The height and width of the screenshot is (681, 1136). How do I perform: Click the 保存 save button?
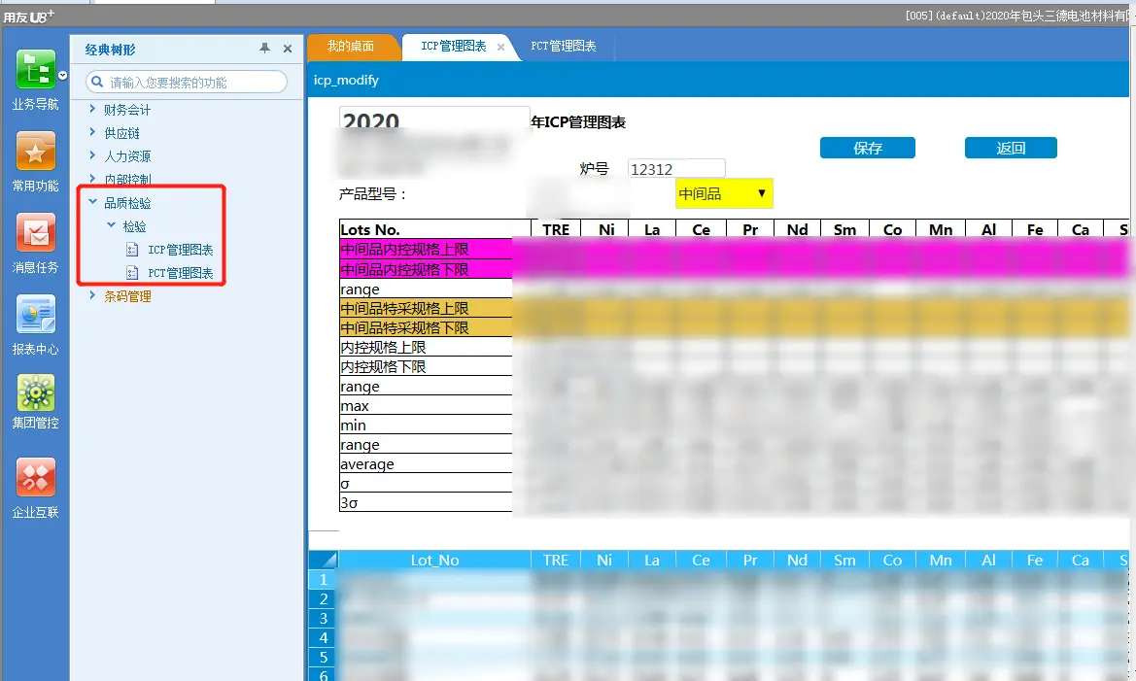coord(867,149)
